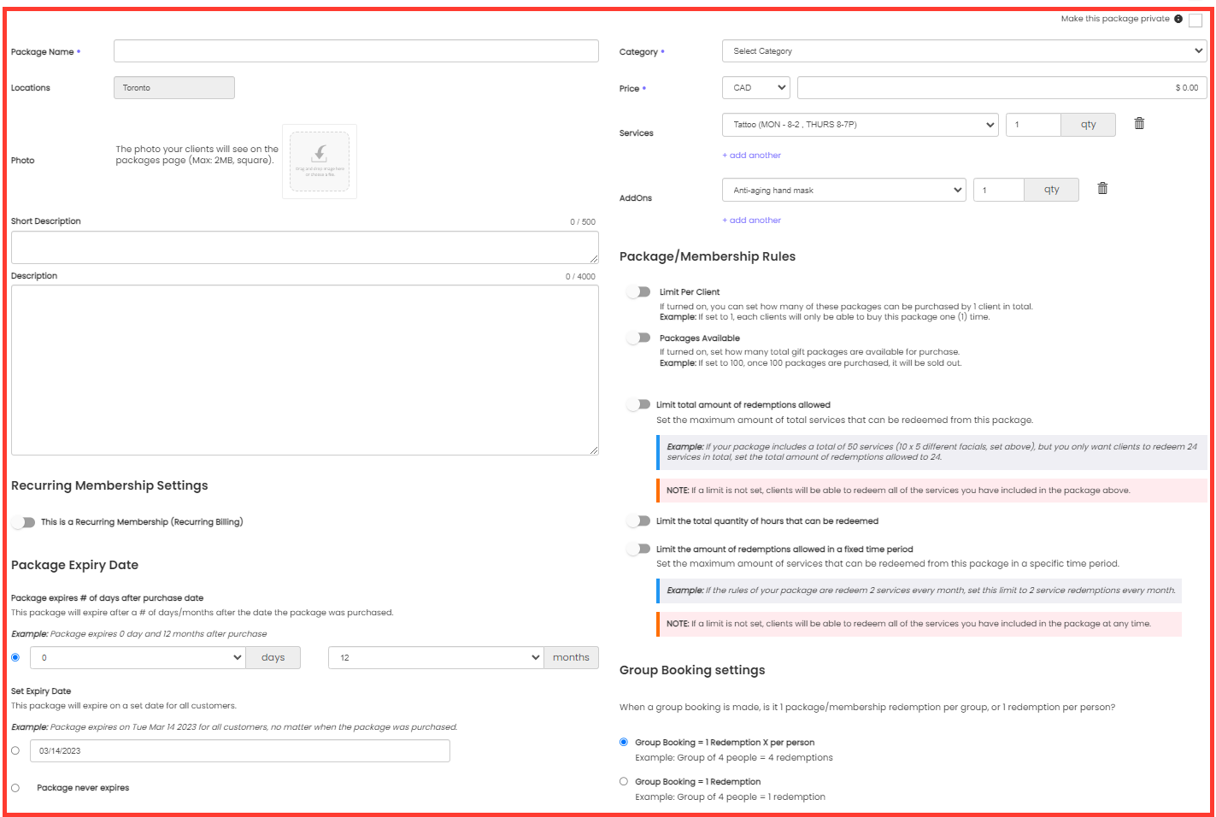
Task: Open the 12 months expiry dropdown
Action: pyautogui.click(x=436, y=658)
